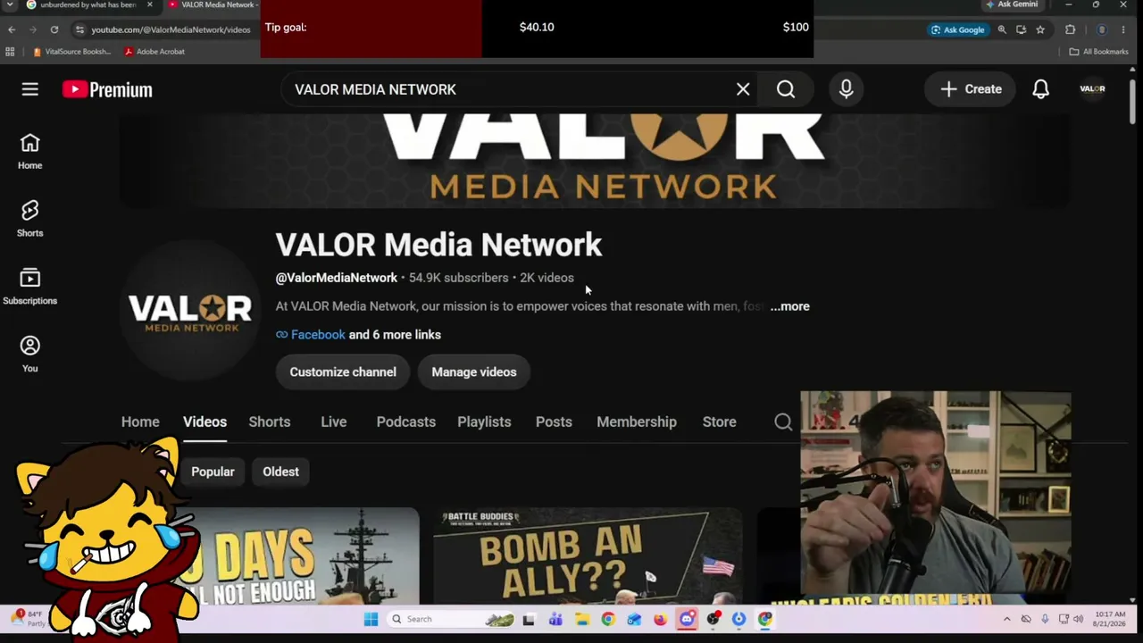Open the channel Store tab
The width and height of the screenshot is (1143, 643).
point(719,422)
